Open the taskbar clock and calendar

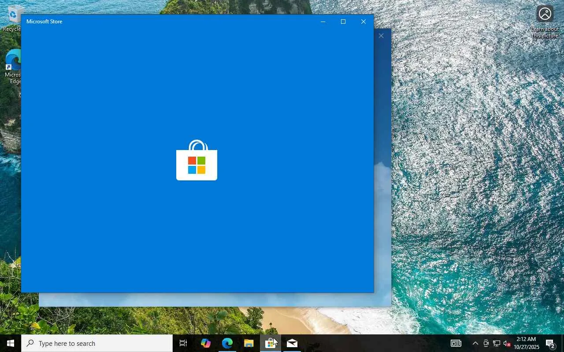point(526,343)
